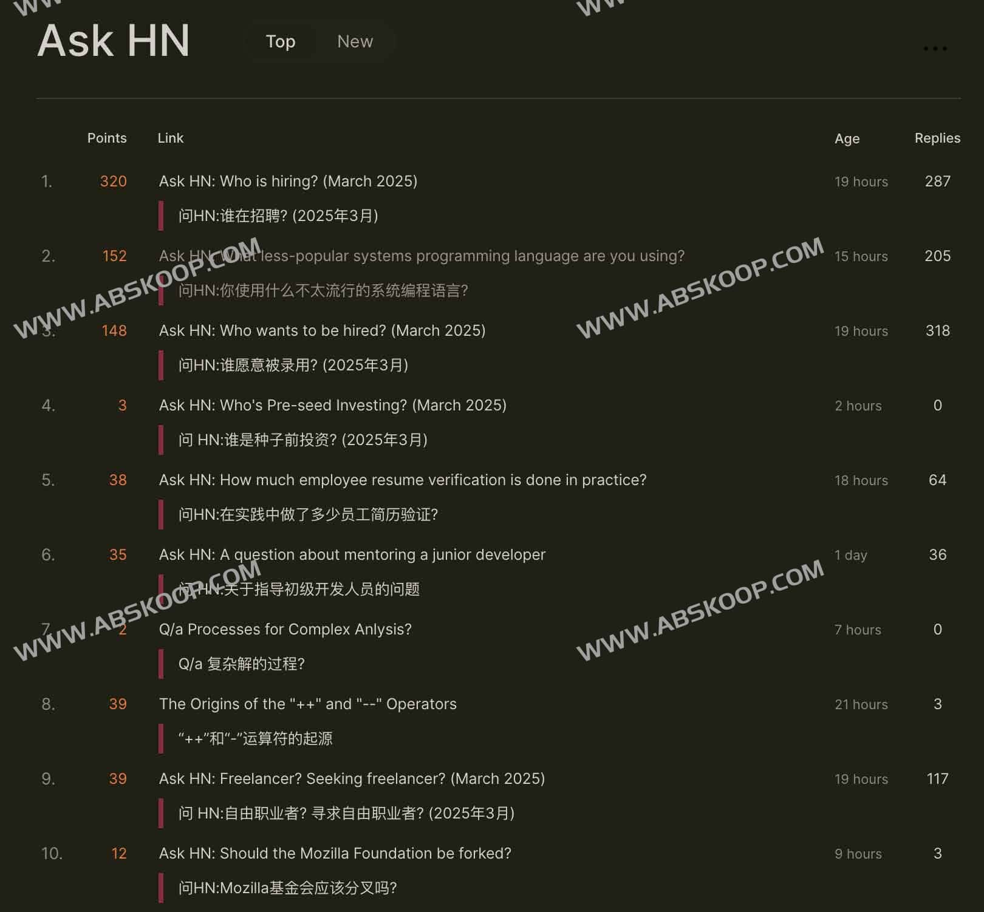Image resolution: width=984 pixels, height=912 pixels.
Task: Click the Age column header
Action: click(847, 138)
